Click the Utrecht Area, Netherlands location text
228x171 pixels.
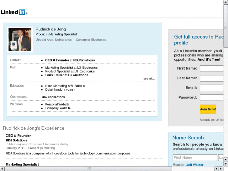click(54, 40)
